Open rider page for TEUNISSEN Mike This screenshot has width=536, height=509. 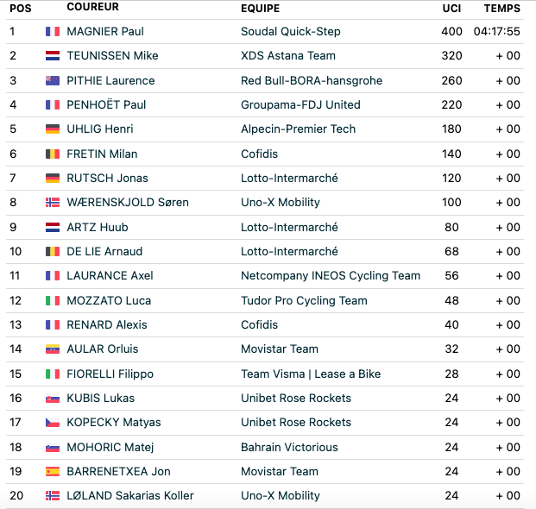pos(112,56)
